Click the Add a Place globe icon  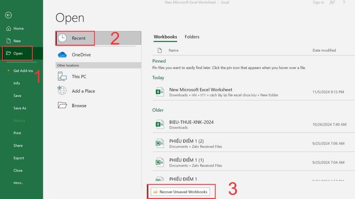(x=62, y=91)
